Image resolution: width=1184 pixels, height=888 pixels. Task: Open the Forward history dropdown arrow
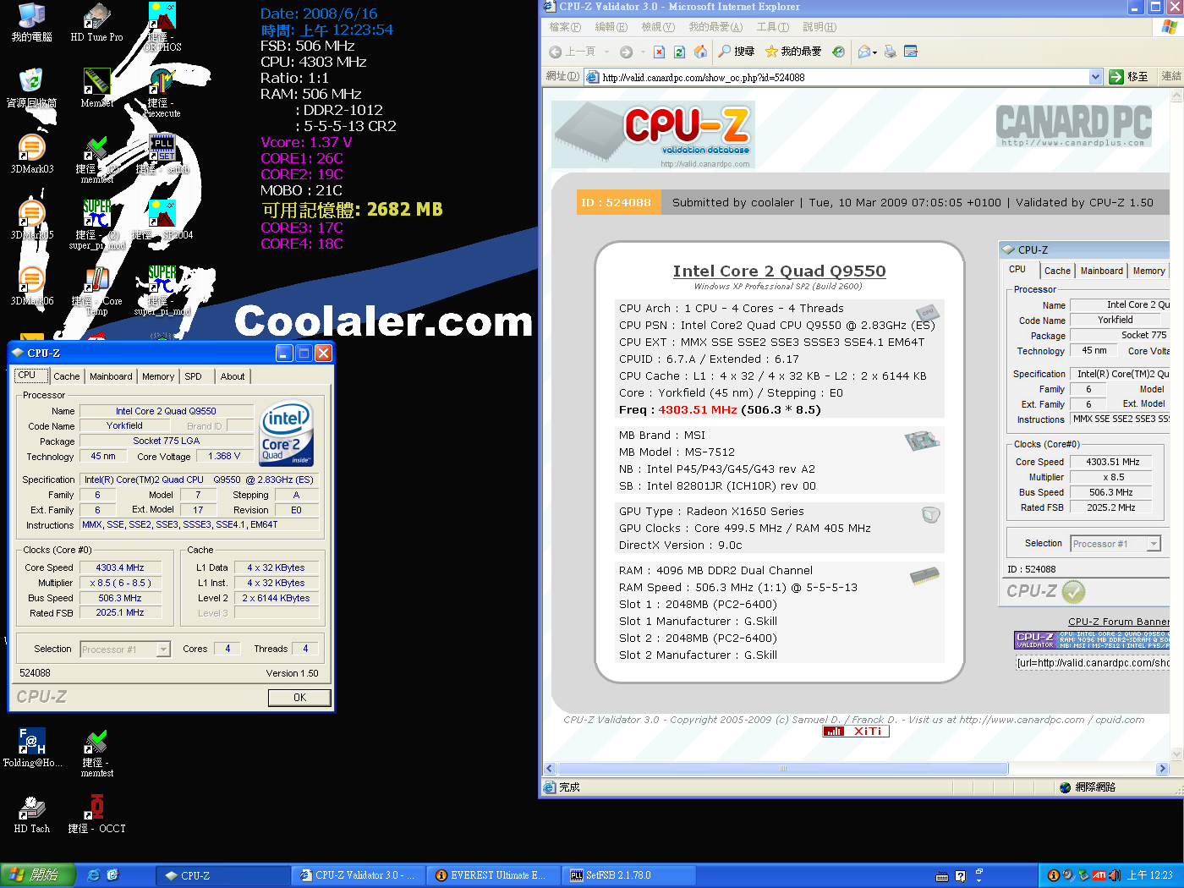pyautogui.click(x=643, y=52)
